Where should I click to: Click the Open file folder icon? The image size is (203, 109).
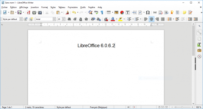(12, 13)
